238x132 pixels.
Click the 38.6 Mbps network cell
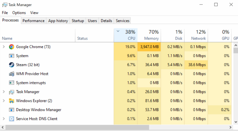196,65
